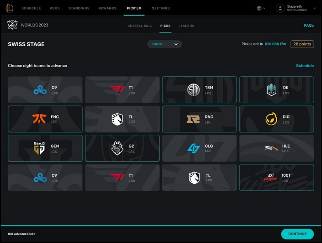Open the Schedule link above team grid
Screen dimensions: 322x243
[x=305, y=66]
